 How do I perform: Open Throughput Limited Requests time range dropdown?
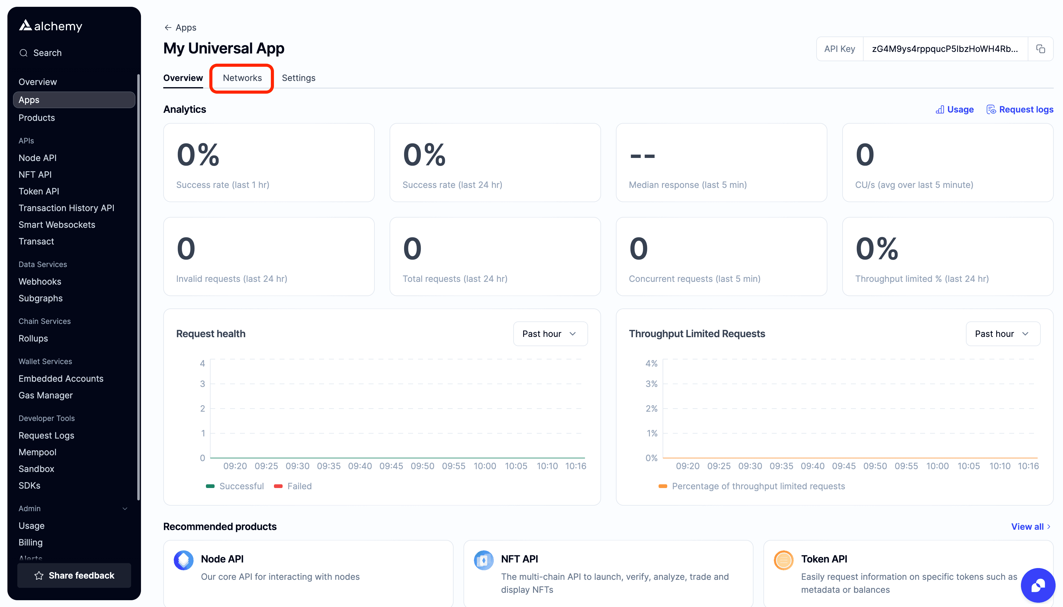pyautogui.click(x=1002, y=333)
